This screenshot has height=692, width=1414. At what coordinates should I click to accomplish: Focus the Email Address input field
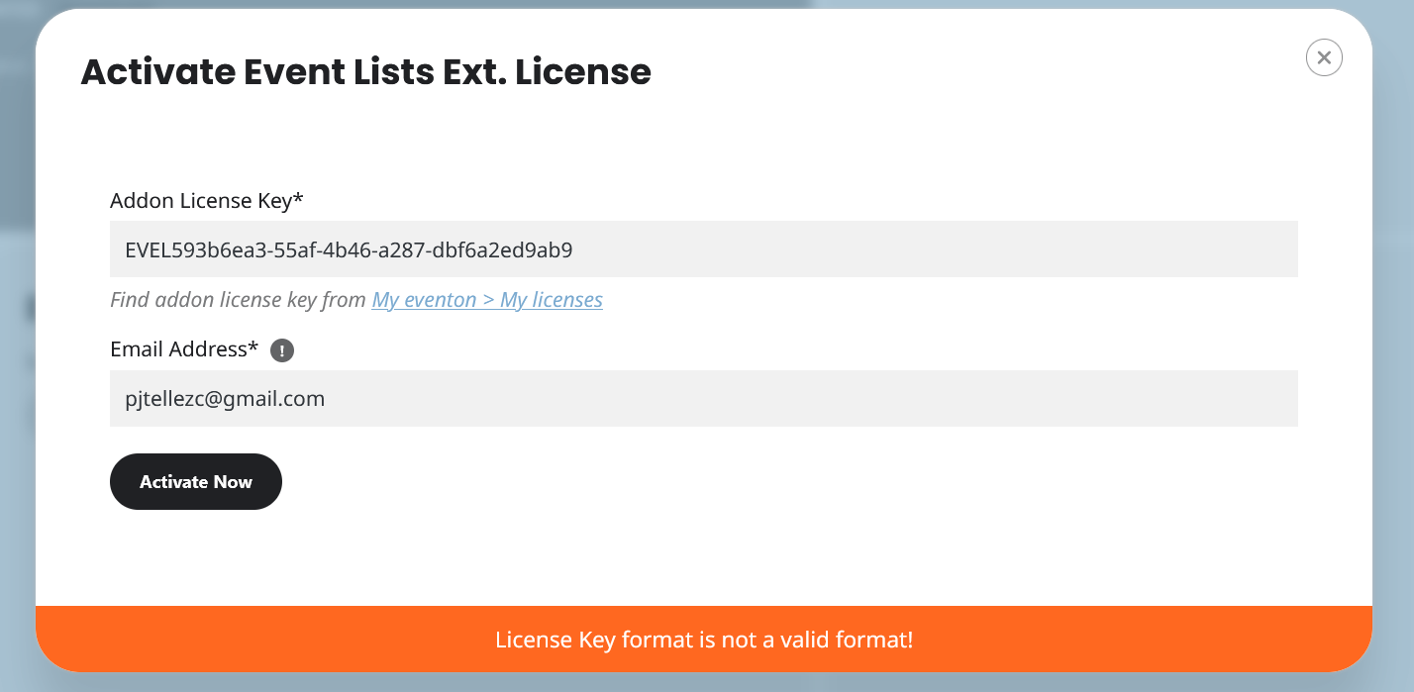click(703, 399)
